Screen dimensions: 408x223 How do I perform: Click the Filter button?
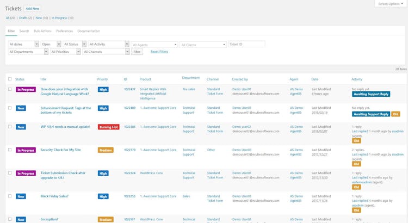pyautogui.click(x=137, y=52)
